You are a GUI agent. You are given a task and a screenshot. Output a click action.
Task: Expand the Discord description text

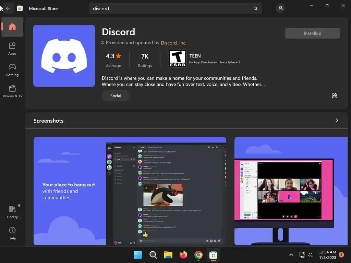[183, 81]
